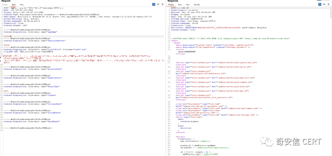
Task: Click the aas.initContext('/admin') script line
Action: coord(195,141)
